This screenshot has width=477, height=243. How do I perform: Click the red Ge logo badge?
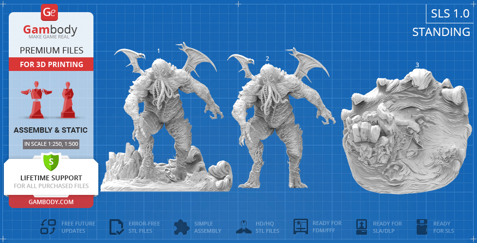[49, 13]
